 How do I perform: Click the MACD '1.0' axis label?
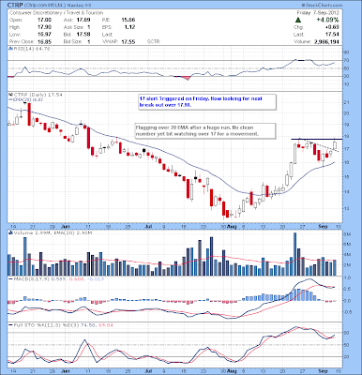(x=347, y=277)
